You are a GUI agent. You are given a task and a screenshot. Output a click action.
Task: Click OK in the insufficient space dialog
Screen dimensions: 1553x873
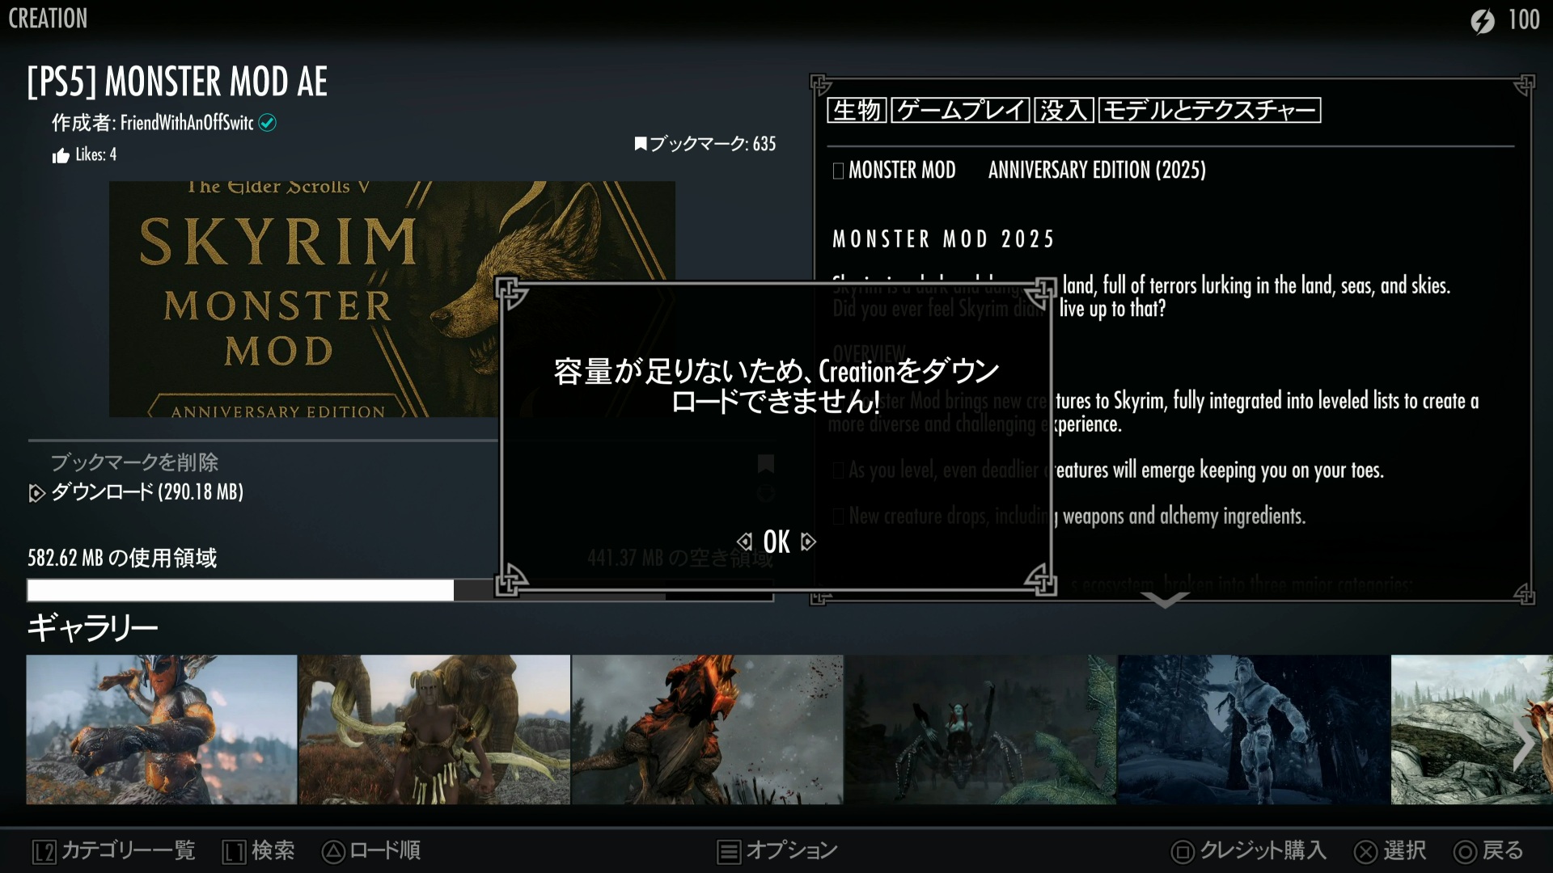pos(776,542)
